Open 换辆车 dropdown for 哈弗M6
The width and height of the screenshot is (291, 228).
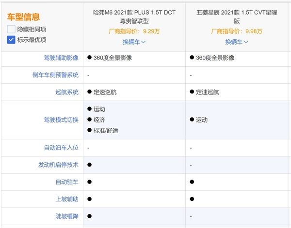(134, 42)
